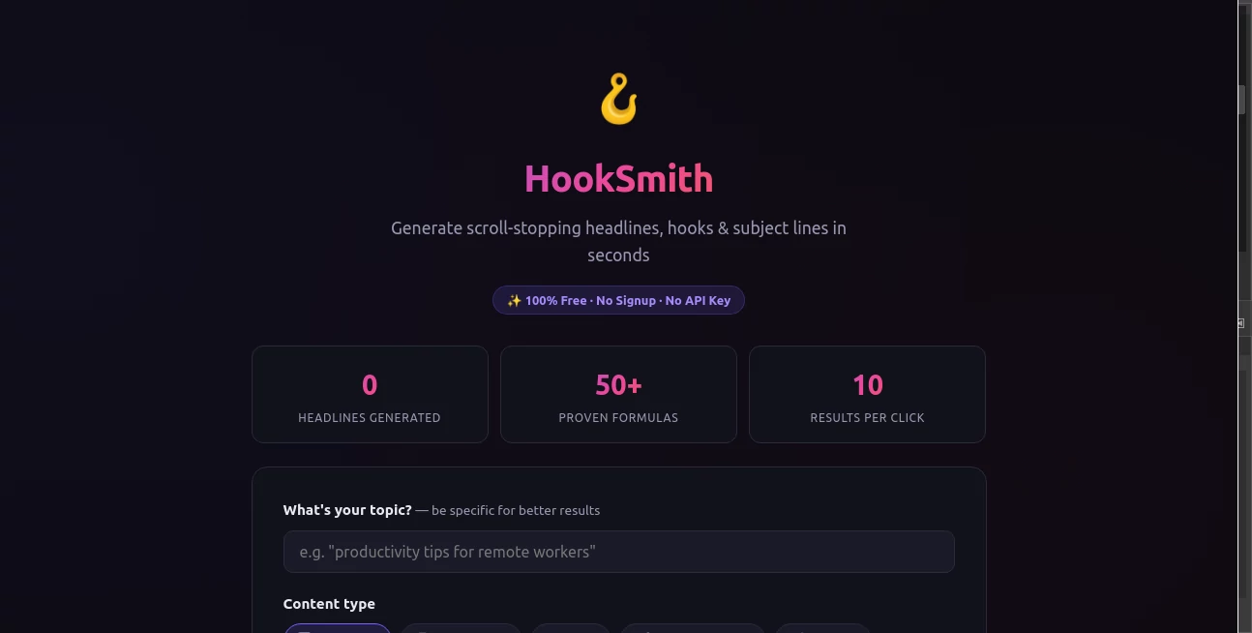Click the sparkle icon inside the free badge
Screen dimensions: 1252x633
point(514,300)
